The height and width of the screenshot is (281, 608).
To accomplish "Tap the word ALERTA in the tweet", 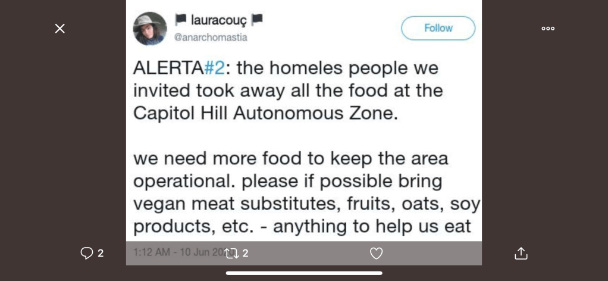I will [168, 68].
